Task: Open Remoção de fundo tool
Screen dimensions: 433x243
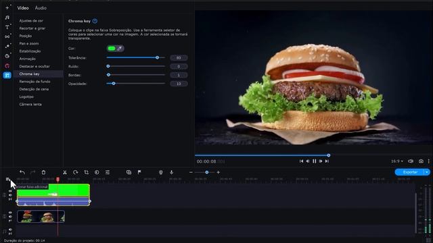Action: 35,82
